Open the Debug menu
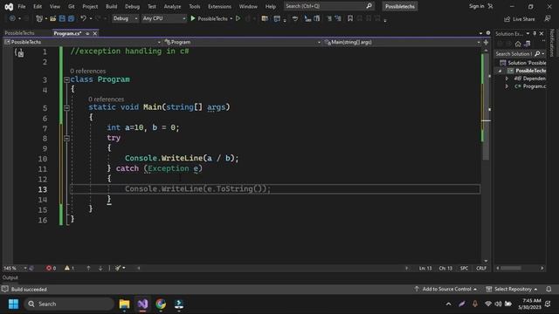Screen dimensions: 559x314 132,6
